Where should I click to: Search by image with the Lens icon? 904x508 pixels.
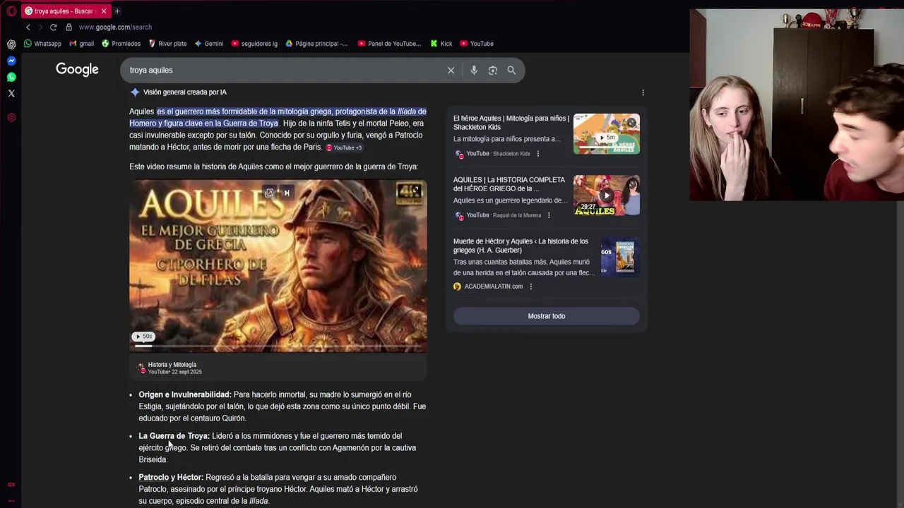pyautogui.click(x=493, y=70)
